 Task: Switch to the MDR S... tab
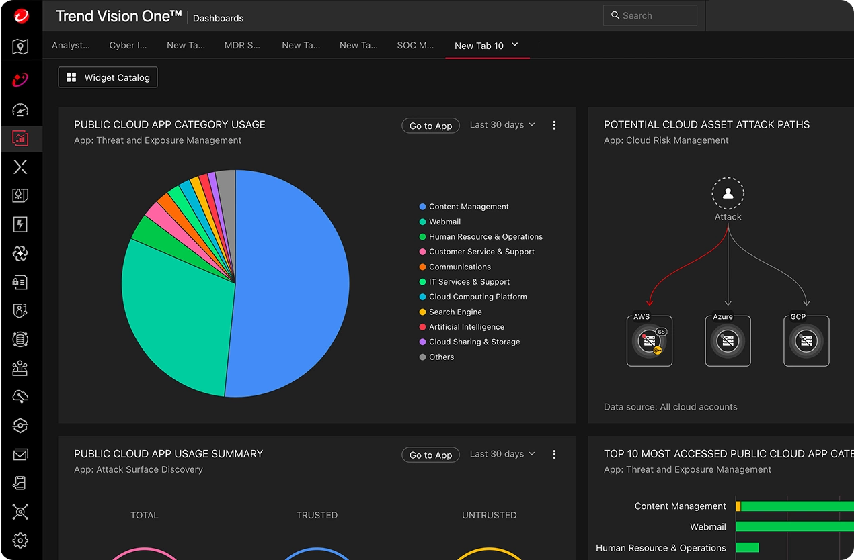point(242,45)
